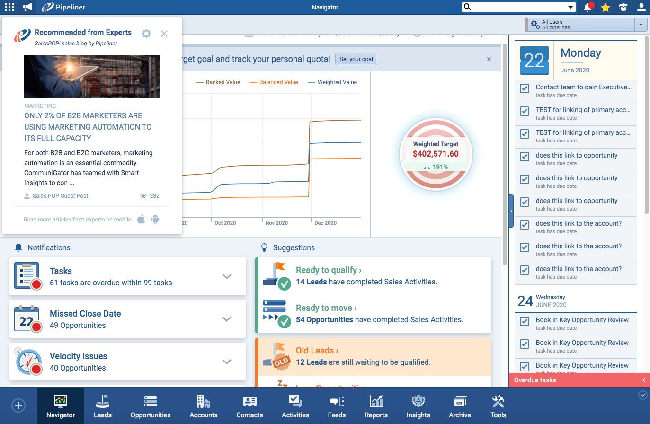Click the Weighted Target gauge

tap(436, 154)
